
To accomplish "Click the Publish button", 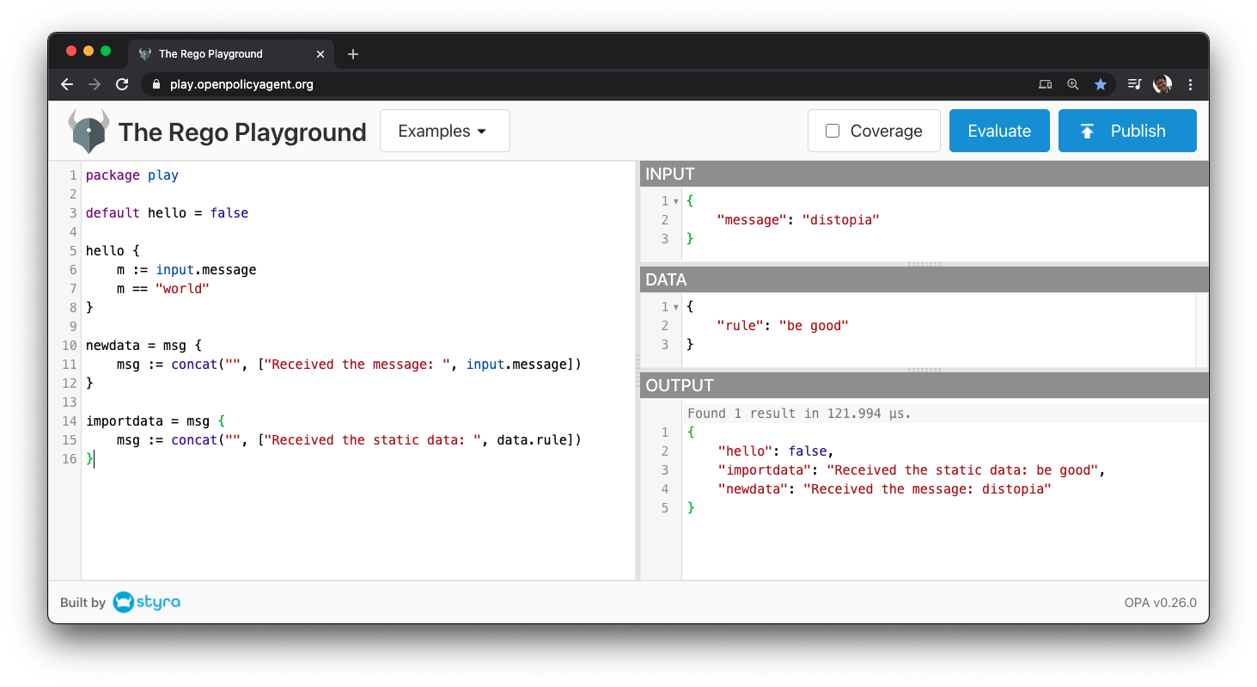I will click(1127, 131).
